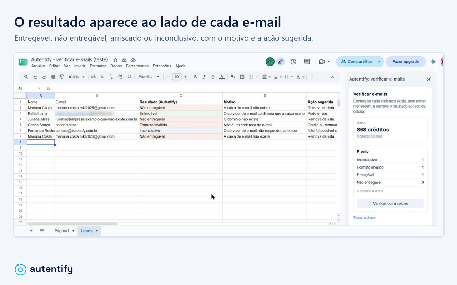This screenshot has height=285, width=457.
Task: Start a Meet call via camera icon
Action: pos(321,62)
